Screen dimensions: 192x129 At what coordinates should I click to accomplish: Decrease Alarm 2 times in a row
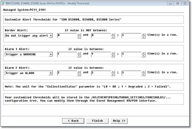tap(143, 74)
